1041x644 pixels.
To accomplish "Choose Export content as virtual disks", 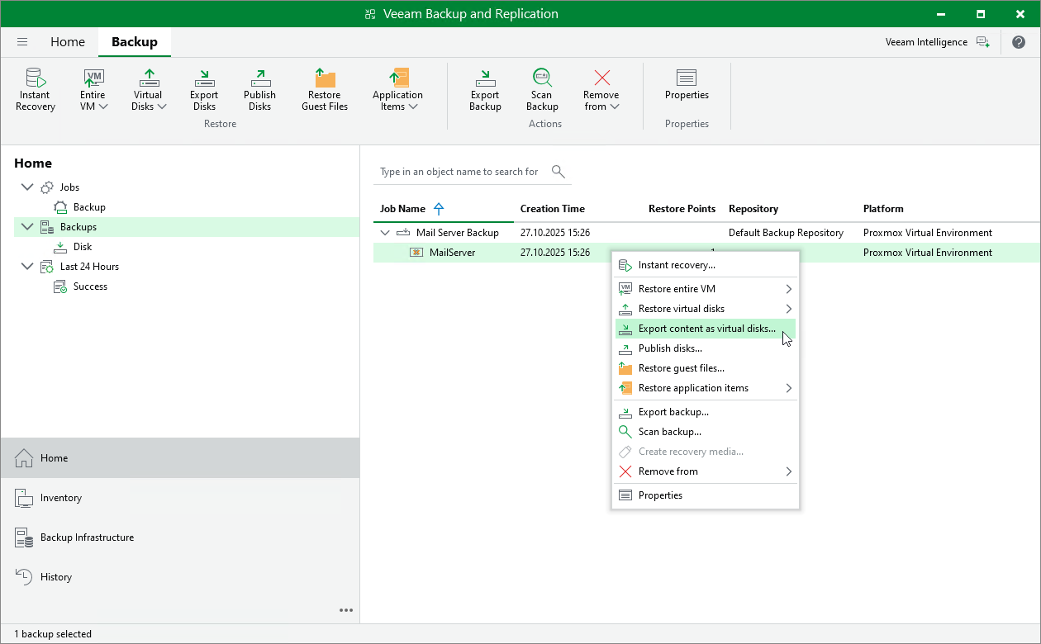I will (x=706, y=329).
